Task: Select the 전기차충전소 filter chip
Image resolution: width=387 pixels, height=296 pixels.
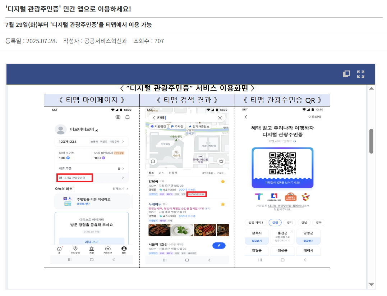Action: pyautogui.click(x=199, y=127)
